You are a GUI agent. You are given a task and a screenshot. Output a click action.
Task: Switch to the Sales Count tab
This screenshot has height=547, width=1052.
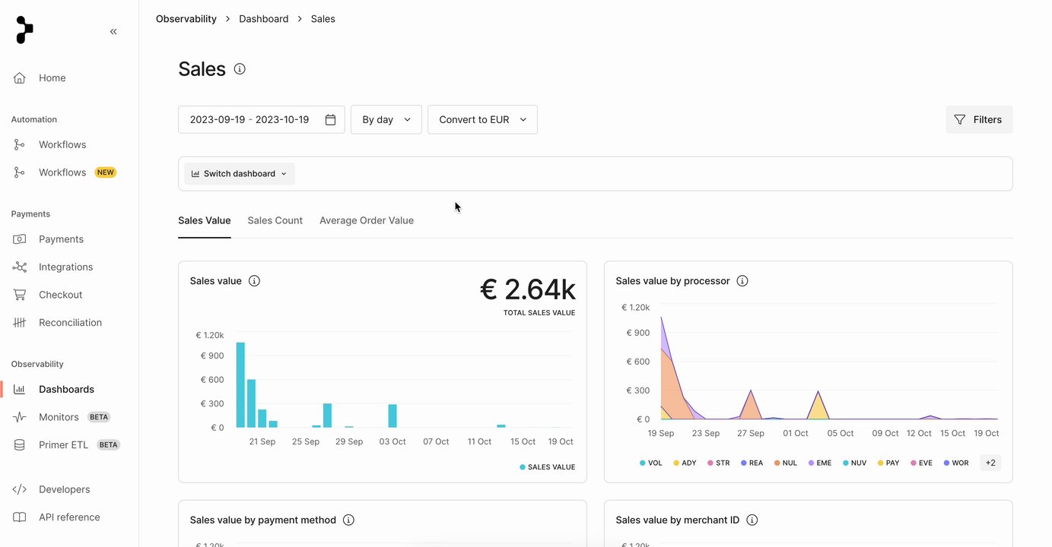275,221
